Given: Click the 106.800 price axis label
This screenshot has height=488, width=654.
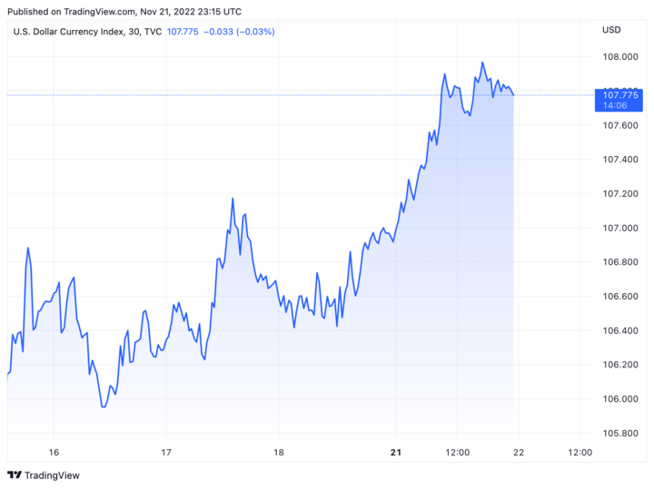Looking at the screenshot, I should 620,262.
